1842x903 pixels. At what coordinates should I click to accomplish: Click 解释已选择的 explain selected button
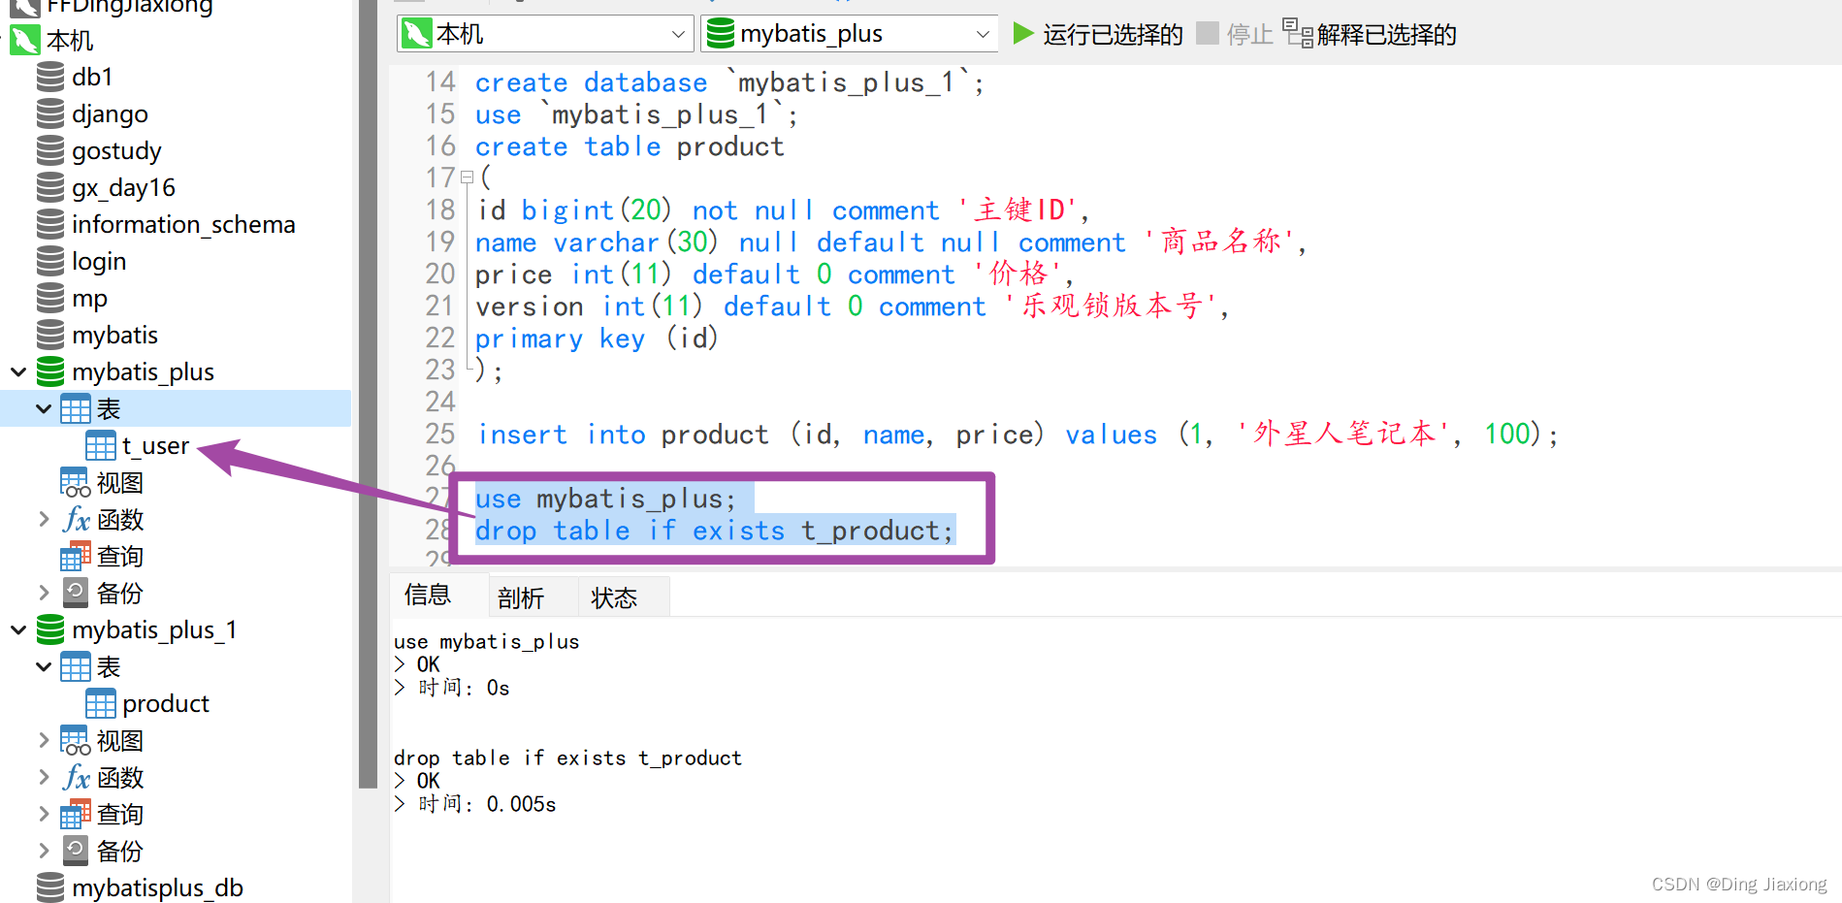1369,35
